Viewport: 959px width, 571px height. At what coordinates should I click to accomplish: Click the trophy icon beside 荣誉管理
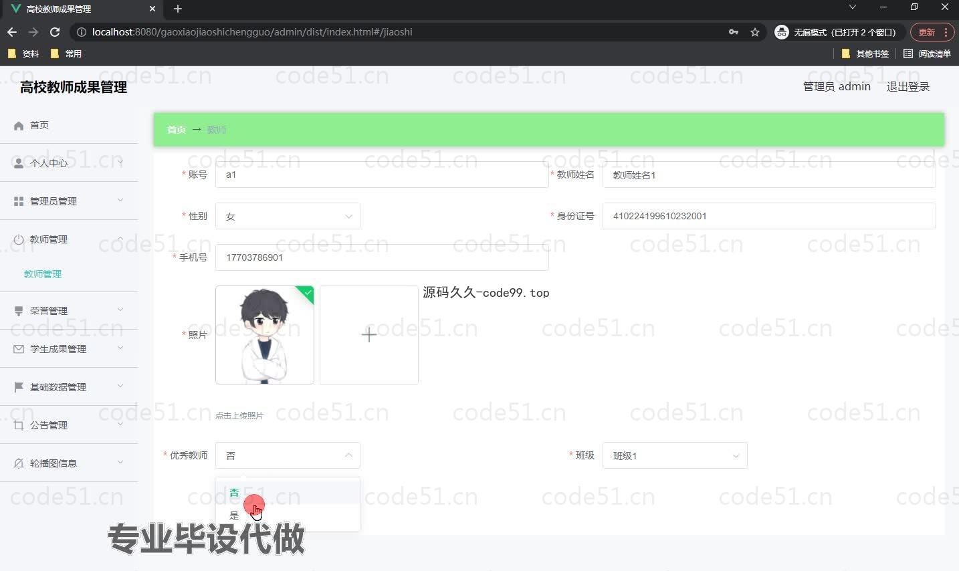[x=19, y=311]
